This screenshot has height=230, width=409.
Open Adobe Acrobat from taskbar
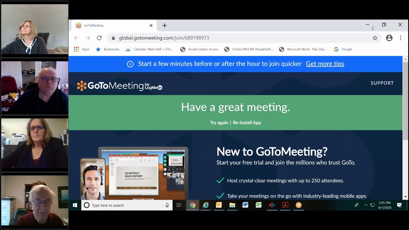tap(285, 205)
